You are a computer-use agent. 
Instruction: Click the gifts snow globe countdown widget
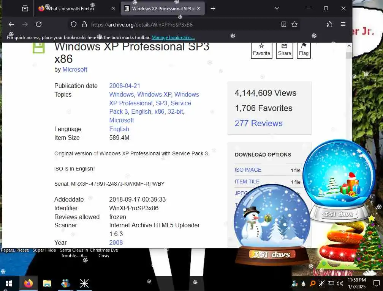[x=339, y=180]
